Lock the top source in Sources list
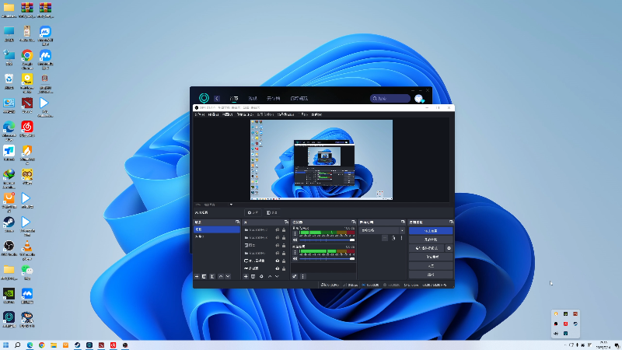Screen dimensions: 622x350 284,229
